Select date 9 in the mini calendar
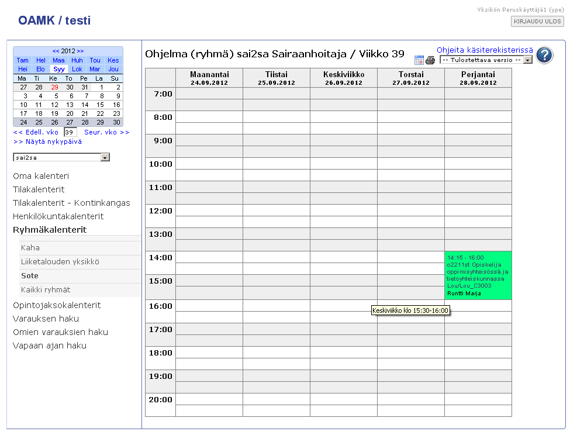The height and width of the screenshot is (435, 577). (x=118, y=96)
